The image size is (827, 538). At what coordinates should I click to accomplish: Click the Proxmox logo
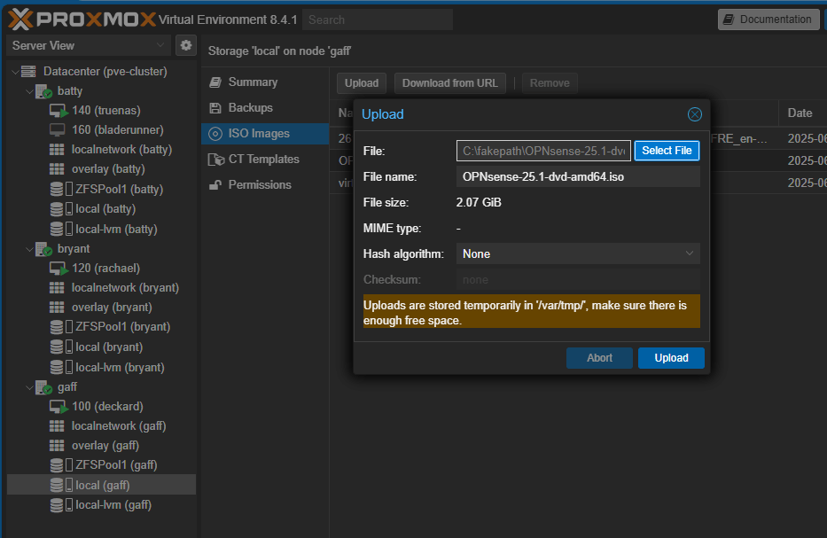tap(80, 19)
